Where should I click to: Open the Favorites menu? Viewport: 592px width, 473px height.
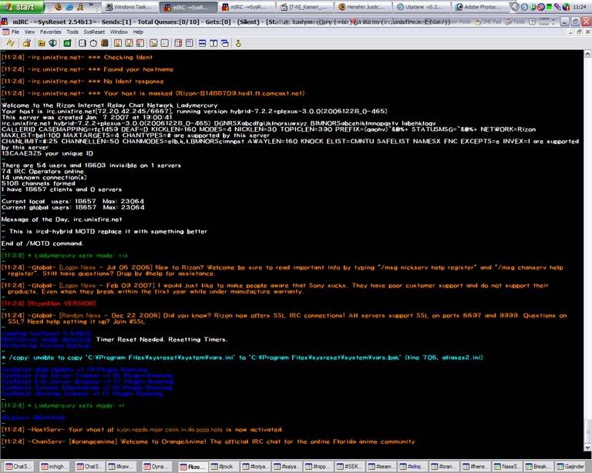[50, 32]
